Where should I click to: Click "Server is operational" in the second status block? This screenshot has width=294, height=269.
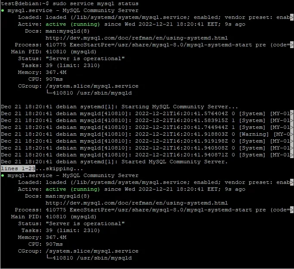click(x=85, y=223)
